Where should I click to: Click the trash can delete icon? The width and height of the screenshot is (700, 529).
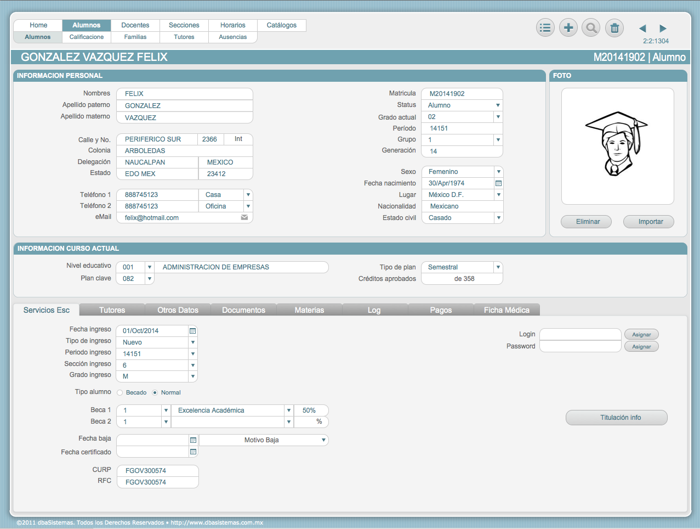(614, 28)
